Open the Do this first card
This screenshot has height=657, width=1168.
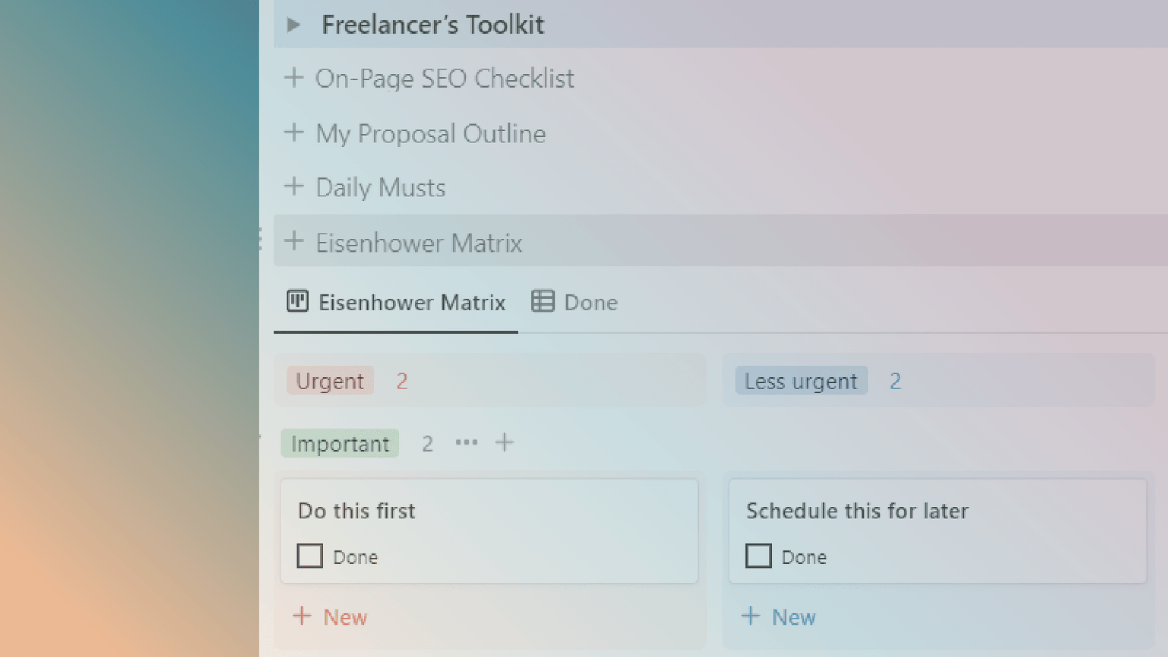click(x=356, y=511)
